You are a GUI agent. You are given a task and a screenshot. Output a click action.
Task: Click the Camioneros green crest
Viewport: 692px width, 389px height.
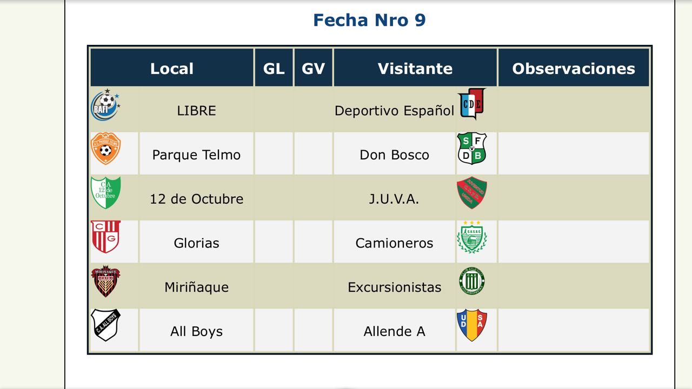(471, 237)
